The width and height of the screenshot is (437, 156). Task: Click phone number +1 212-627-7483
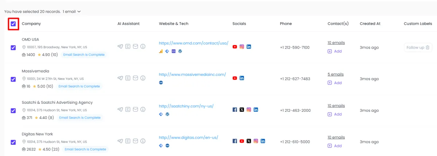295,79
